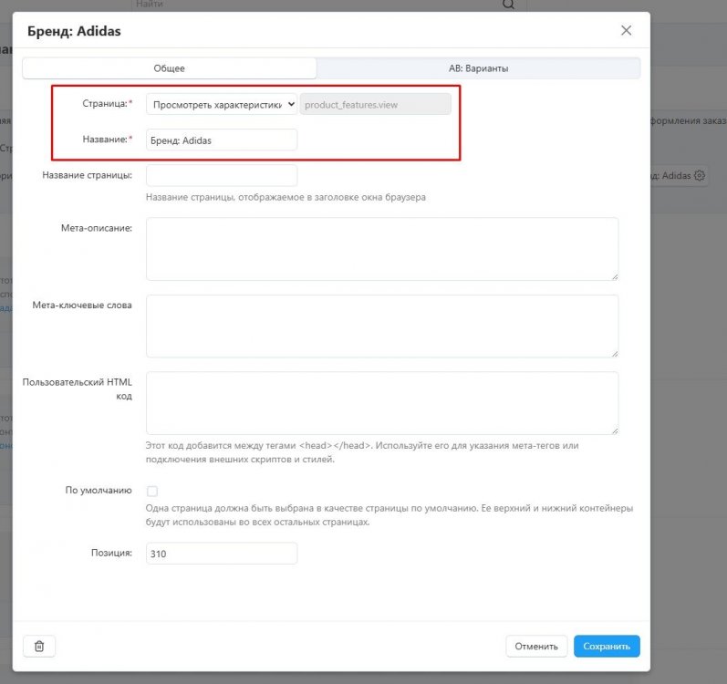Switch to the AB: Варианты tab
Image resolution: width=727 pixels, height=684 pixels.
click(478, 68)
